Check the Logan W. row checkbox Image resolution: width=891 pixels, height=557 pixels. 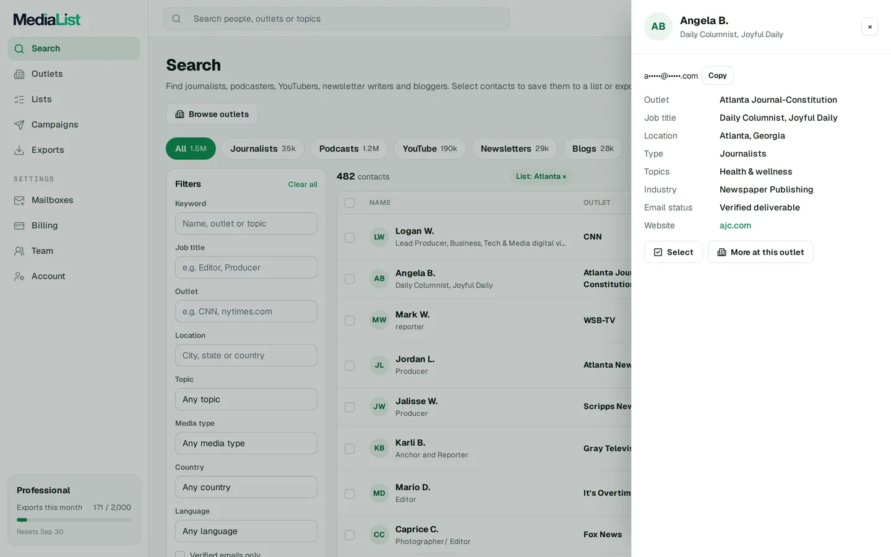pos(350,238)
